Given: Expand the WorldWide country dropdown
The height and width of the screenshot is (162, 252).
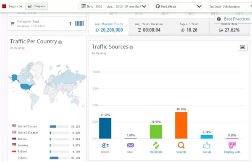Looking at the screenshot, I should tap(178, 6).
